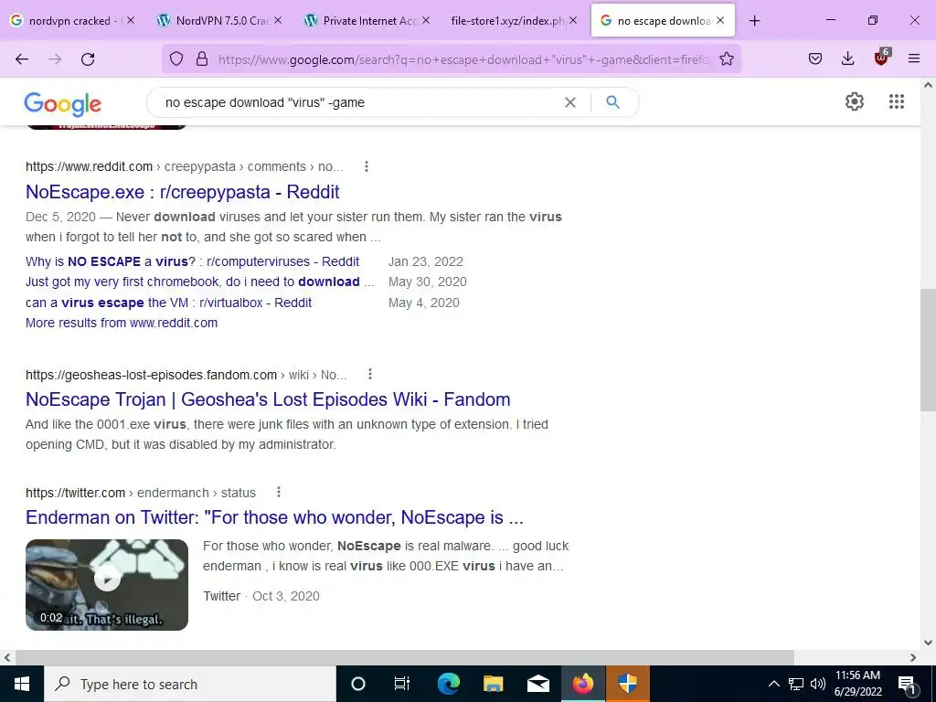Viewport: 936px width, 702px height.
Task: Show hidden system tray icons
Action: coord(773,684)
